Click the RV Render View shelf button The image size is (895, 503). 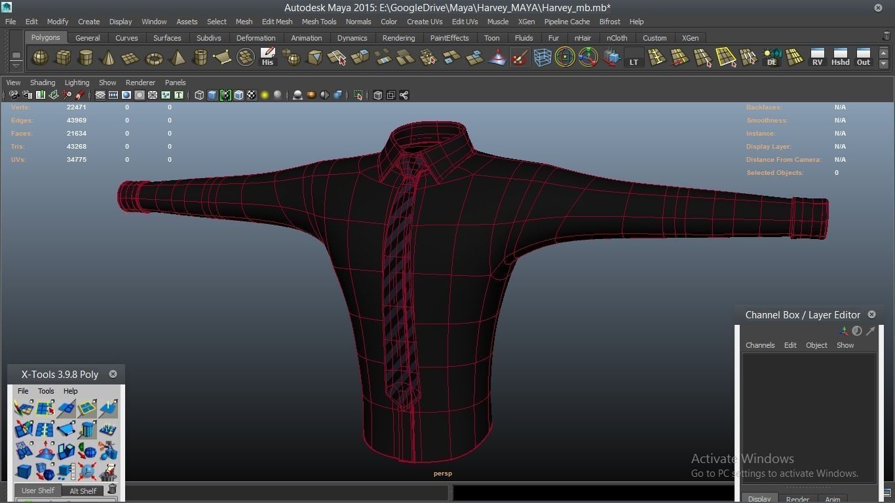point(817,58)
